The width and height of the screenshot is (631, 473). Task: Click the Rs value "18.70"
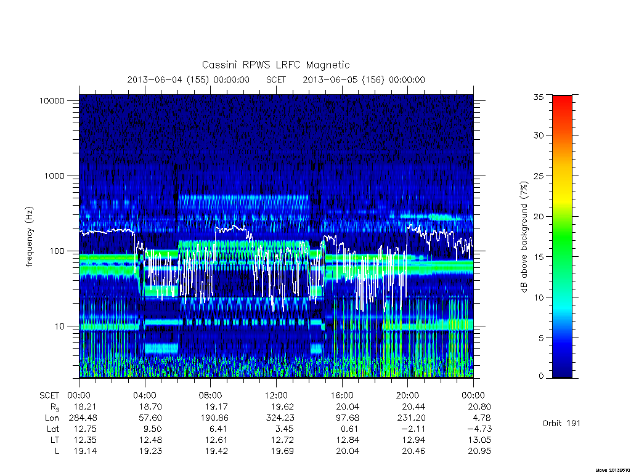[150, 406]
